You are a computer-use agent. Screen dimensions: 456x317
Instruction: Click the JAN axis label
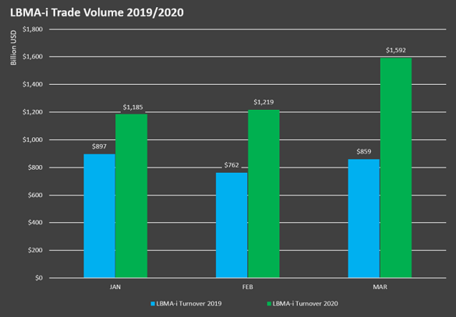[x=115, y=287]
